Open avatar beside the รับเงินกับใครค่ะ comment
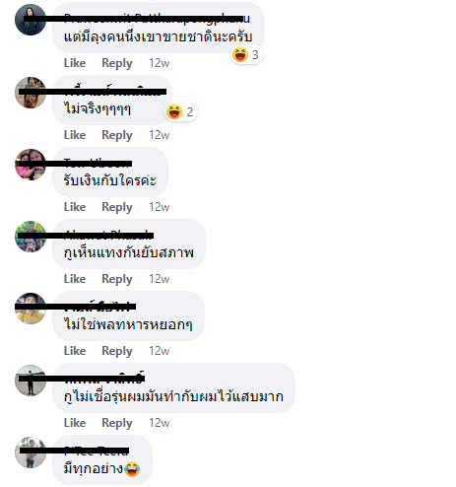 (x=31, y=165)
